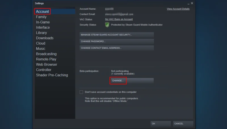Open Controller settings
Viewport: 227px width, 129px height.
pyautogui.click(x=44, y=70)
